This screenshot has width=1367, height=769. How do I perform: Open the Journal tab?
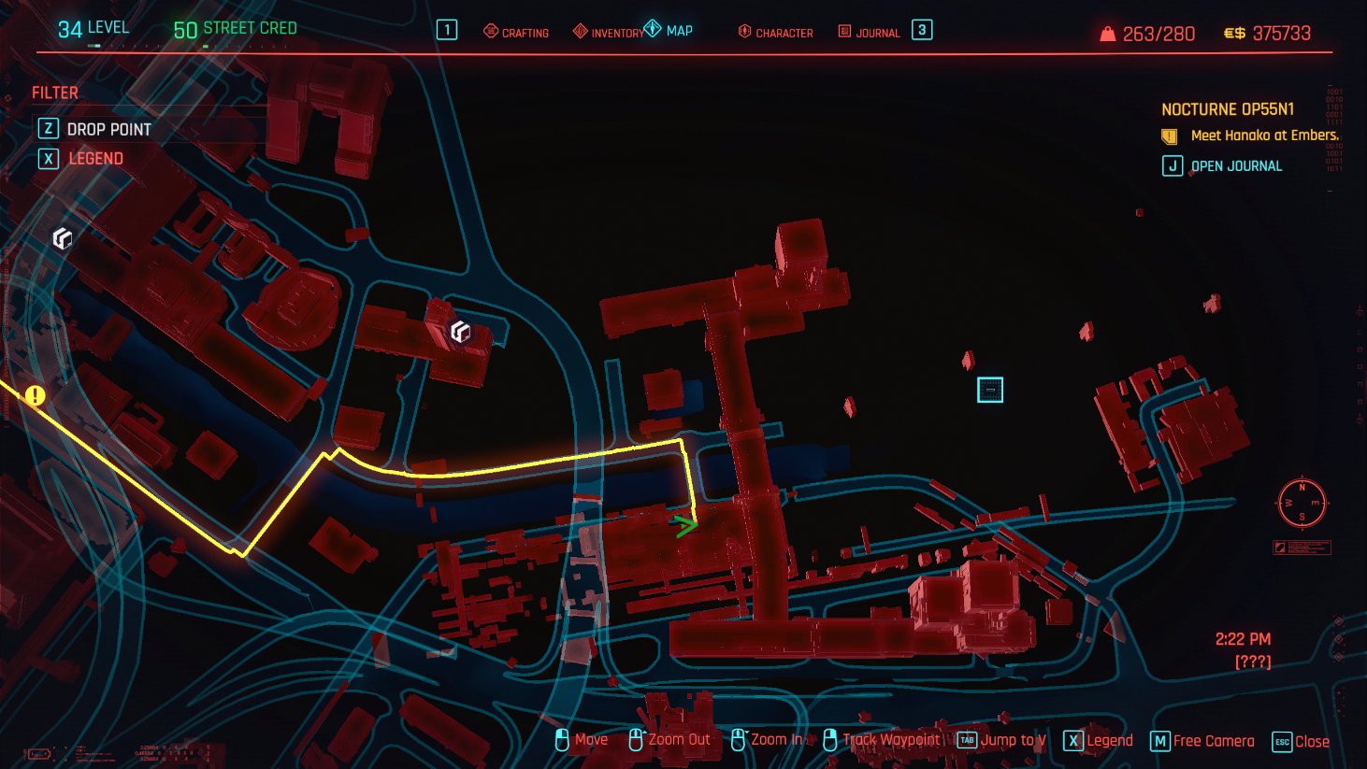pyautogui.click(x=878, y=33)
